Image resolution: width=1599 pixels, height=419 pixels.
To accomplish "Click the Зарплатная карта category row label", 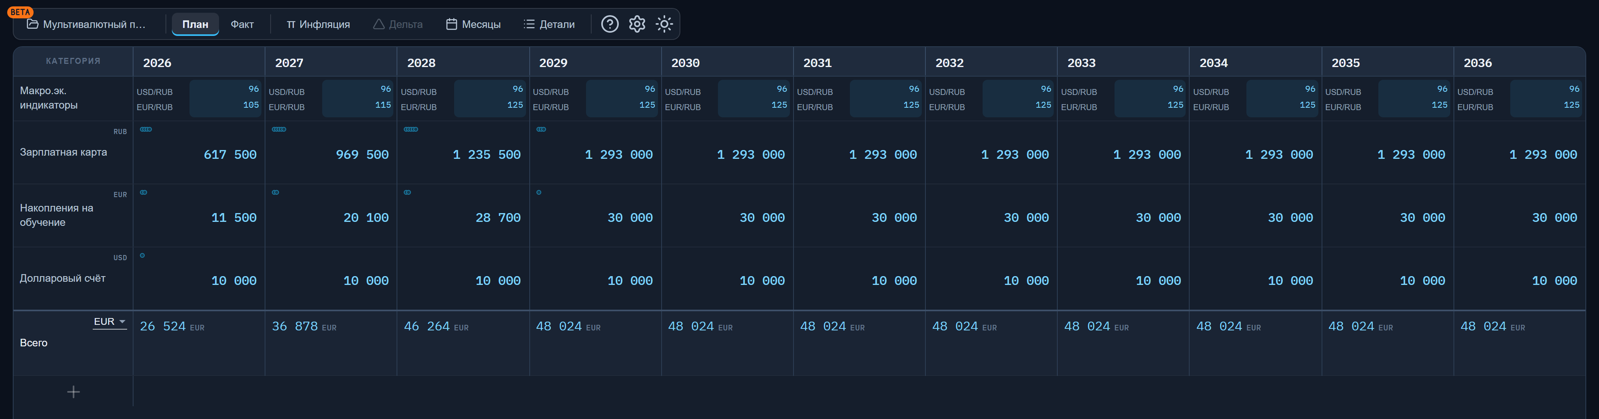I will point(63,152).
